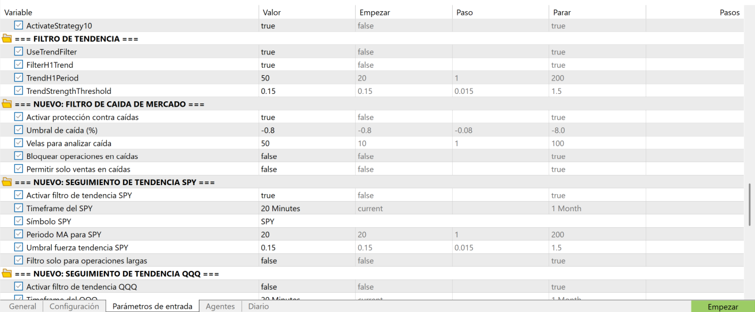This screenshot has width=755, height=312.
Task: Click the FILTRO DE TENDENCIA folder icon
Action: [7, 39]
